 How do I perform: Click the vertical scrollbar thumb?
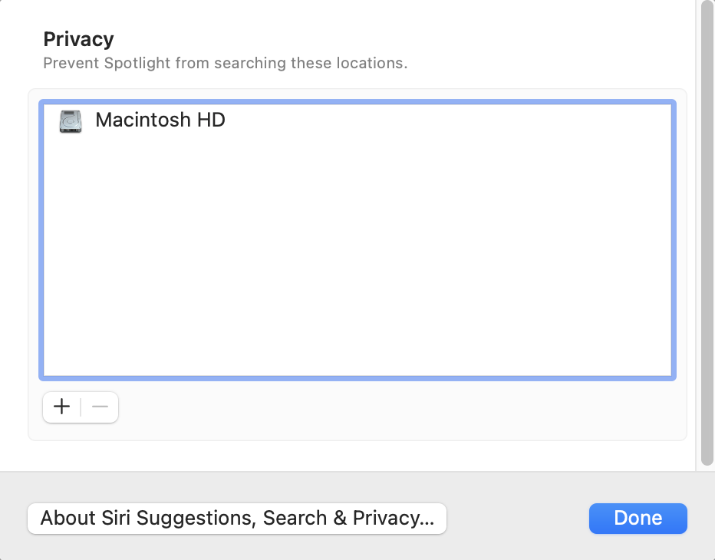click(707, 232)
